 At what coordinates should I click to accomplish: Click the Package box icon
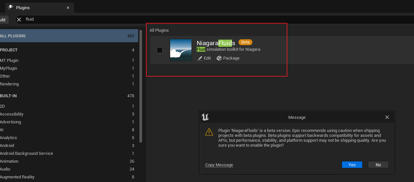pos(219,58)
